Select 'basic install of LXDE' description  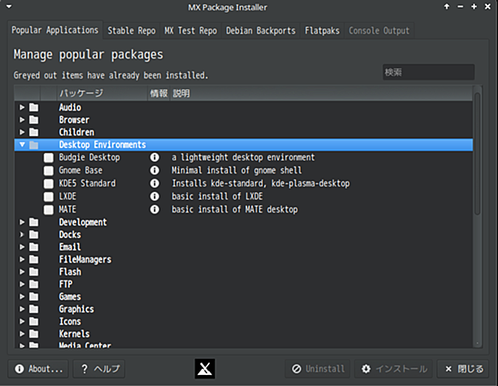[218, 196]
